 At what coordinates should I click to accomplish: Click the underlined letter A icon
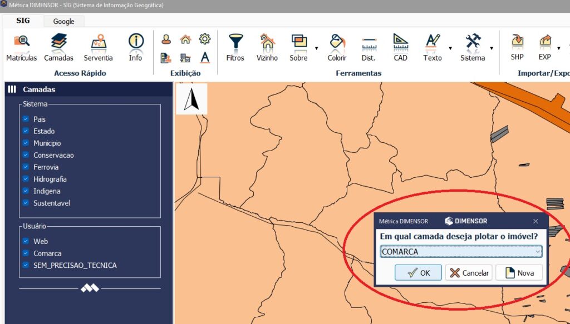[205, 57]
